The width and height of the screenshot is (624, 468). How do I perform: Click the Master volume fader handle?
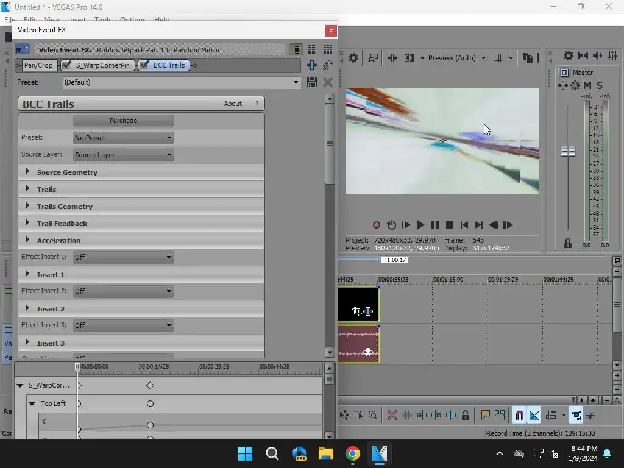click(568, 151)
